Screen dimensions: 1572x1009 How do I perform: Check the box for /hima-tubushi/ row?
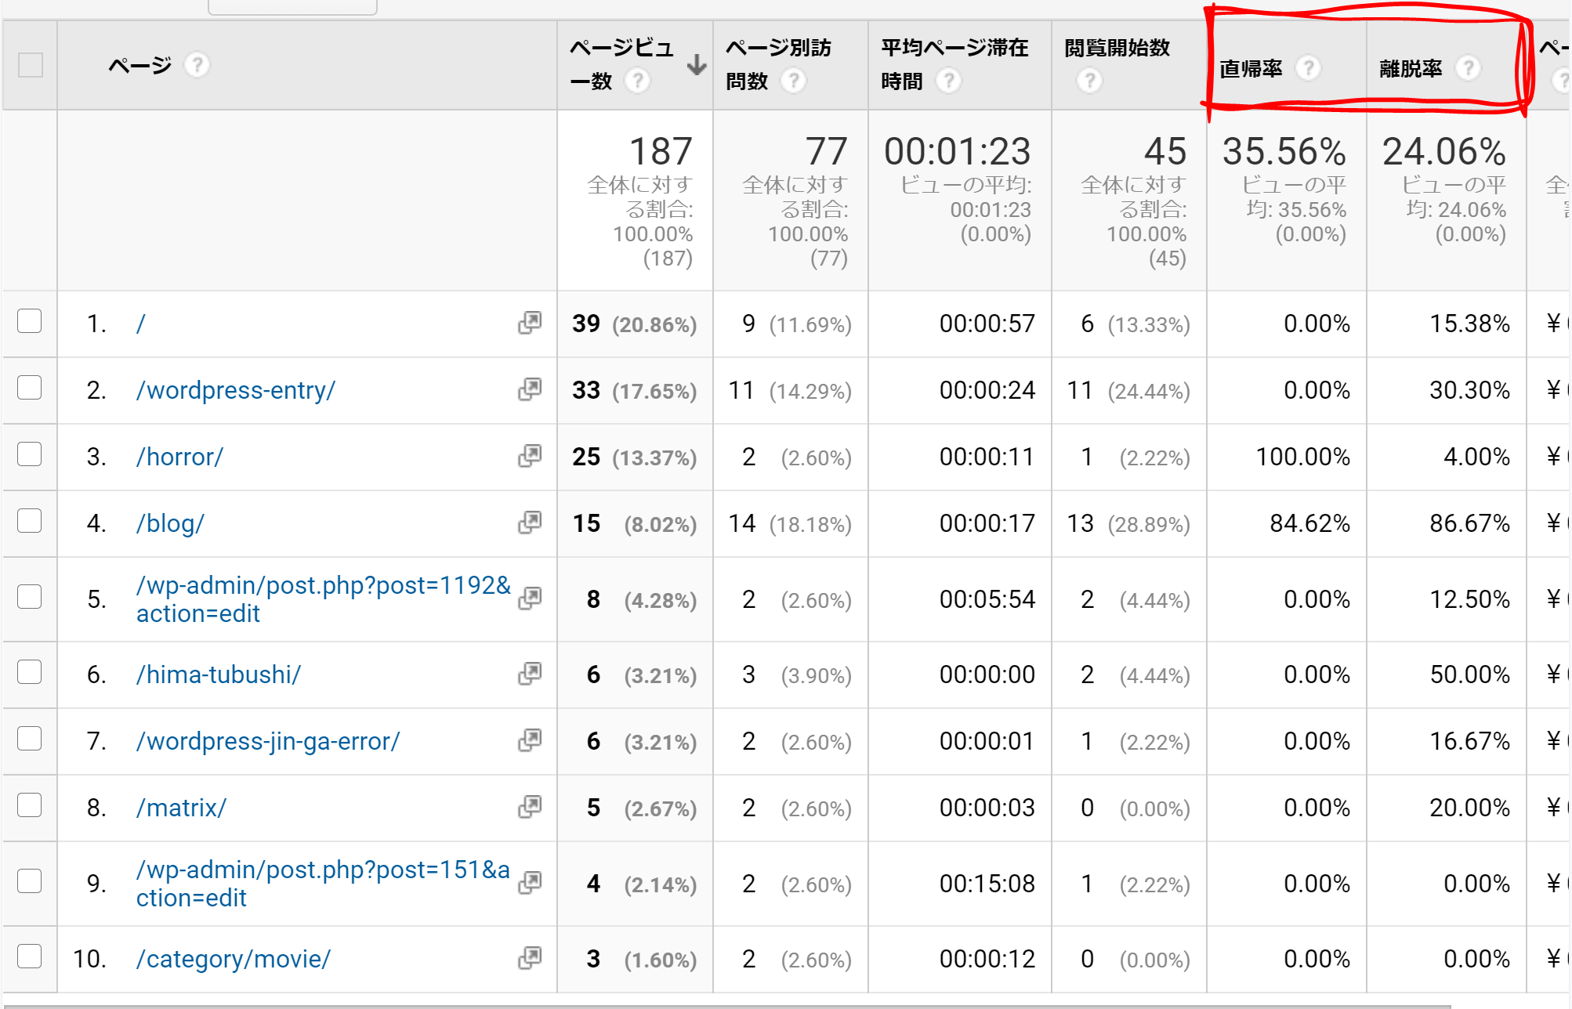click(x=30, y=672)
